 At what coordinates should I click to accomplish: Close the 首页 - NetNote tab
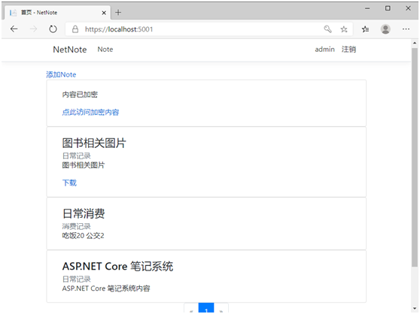(104, 13)
